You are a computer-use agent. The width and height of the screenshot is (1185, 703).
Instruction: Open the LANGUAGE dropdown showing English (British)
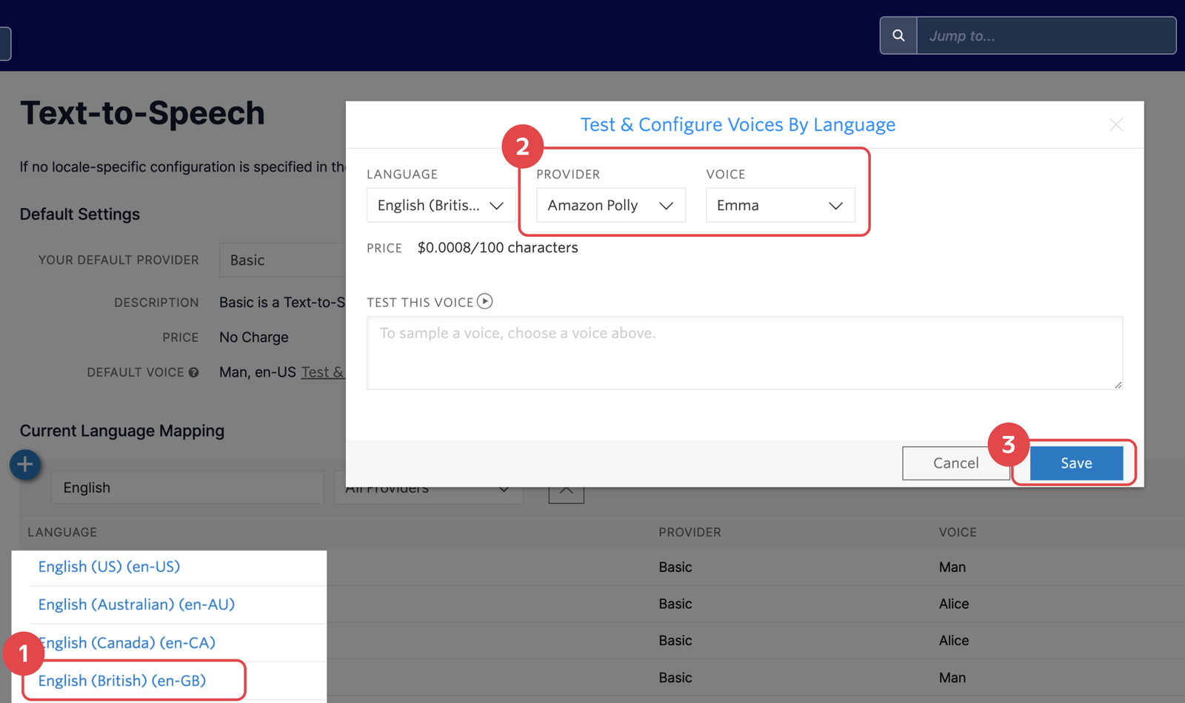440,205
